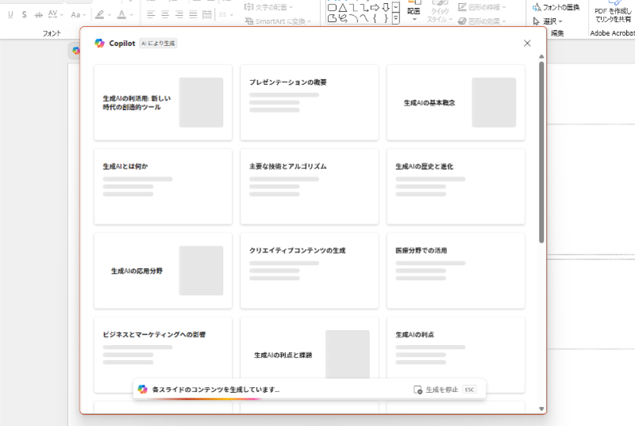Click the Copilot logo in dialog header
This screenshot has height=426, width=635.
[99, 43]
